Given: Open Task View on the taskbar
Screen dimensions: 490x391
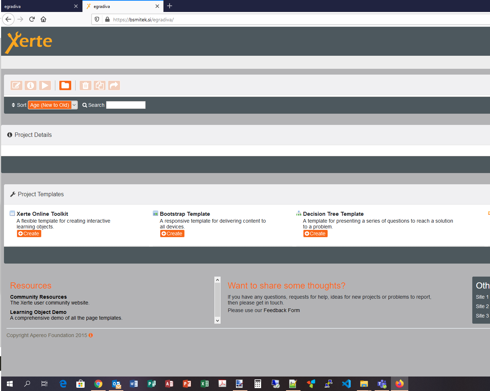Looking at the screenshot, I should coord(44,384).
